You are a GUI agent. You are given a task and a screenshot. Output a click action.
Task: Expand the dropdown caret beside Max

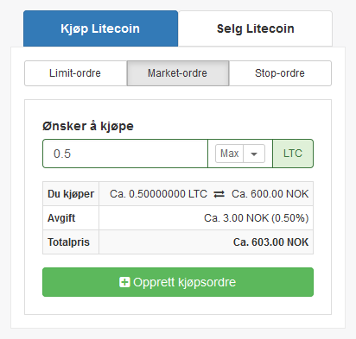[254, 154]
